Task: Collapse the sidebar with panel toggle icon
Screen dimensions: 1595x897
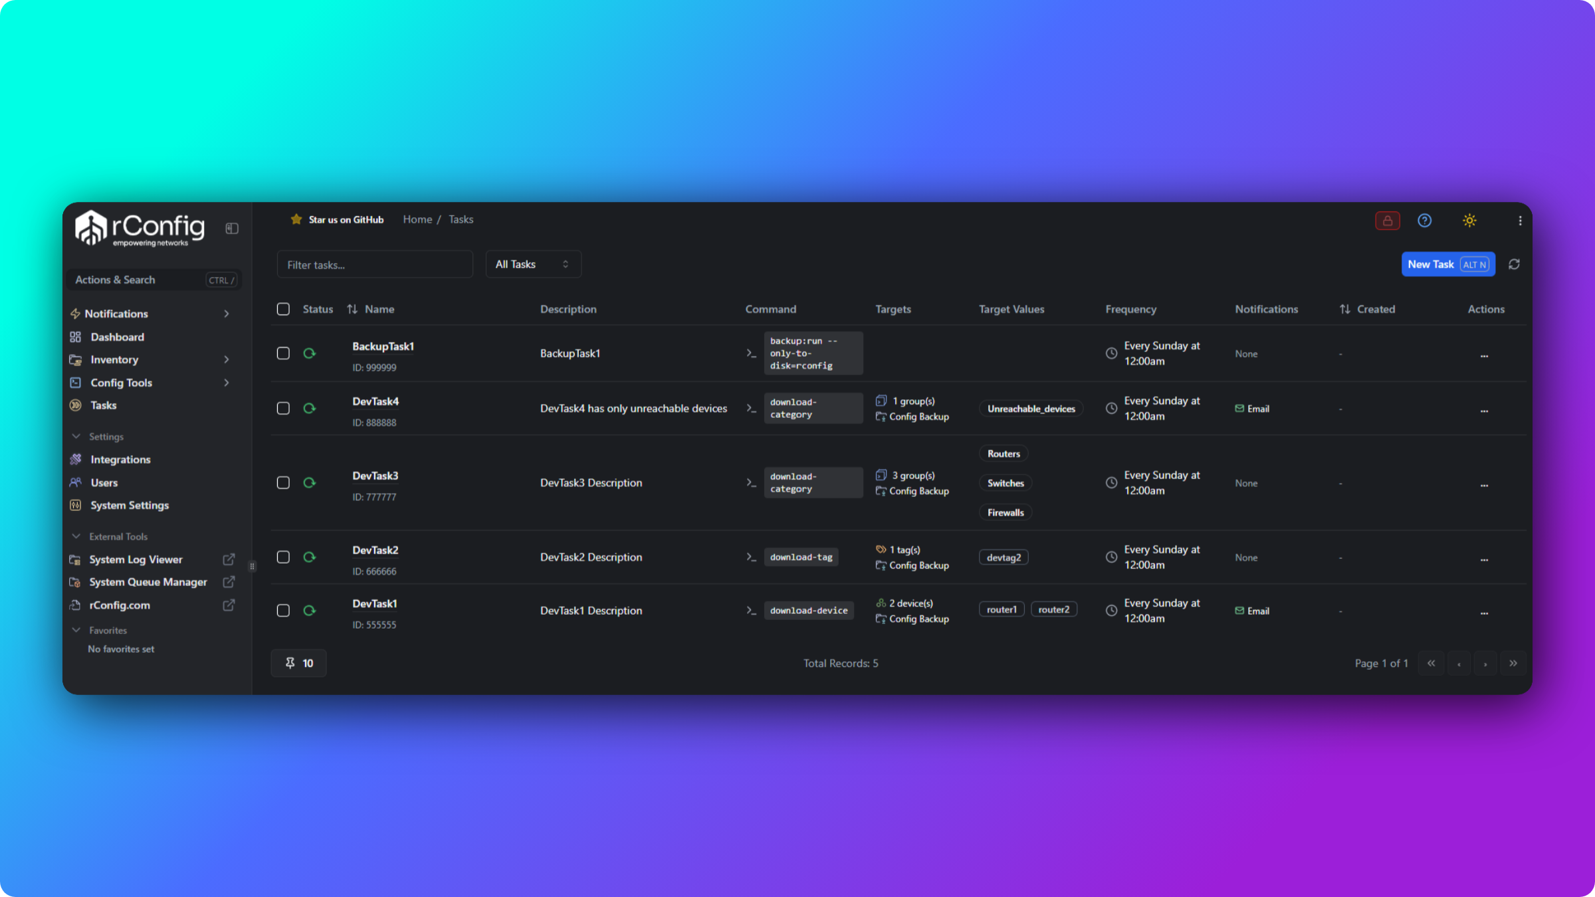Action: tap(232, 229)
